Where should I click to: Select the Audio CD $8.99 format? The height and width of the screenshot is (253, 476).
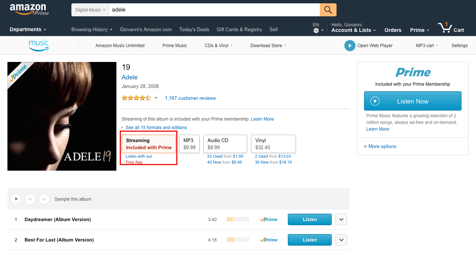tap(225, 144)
